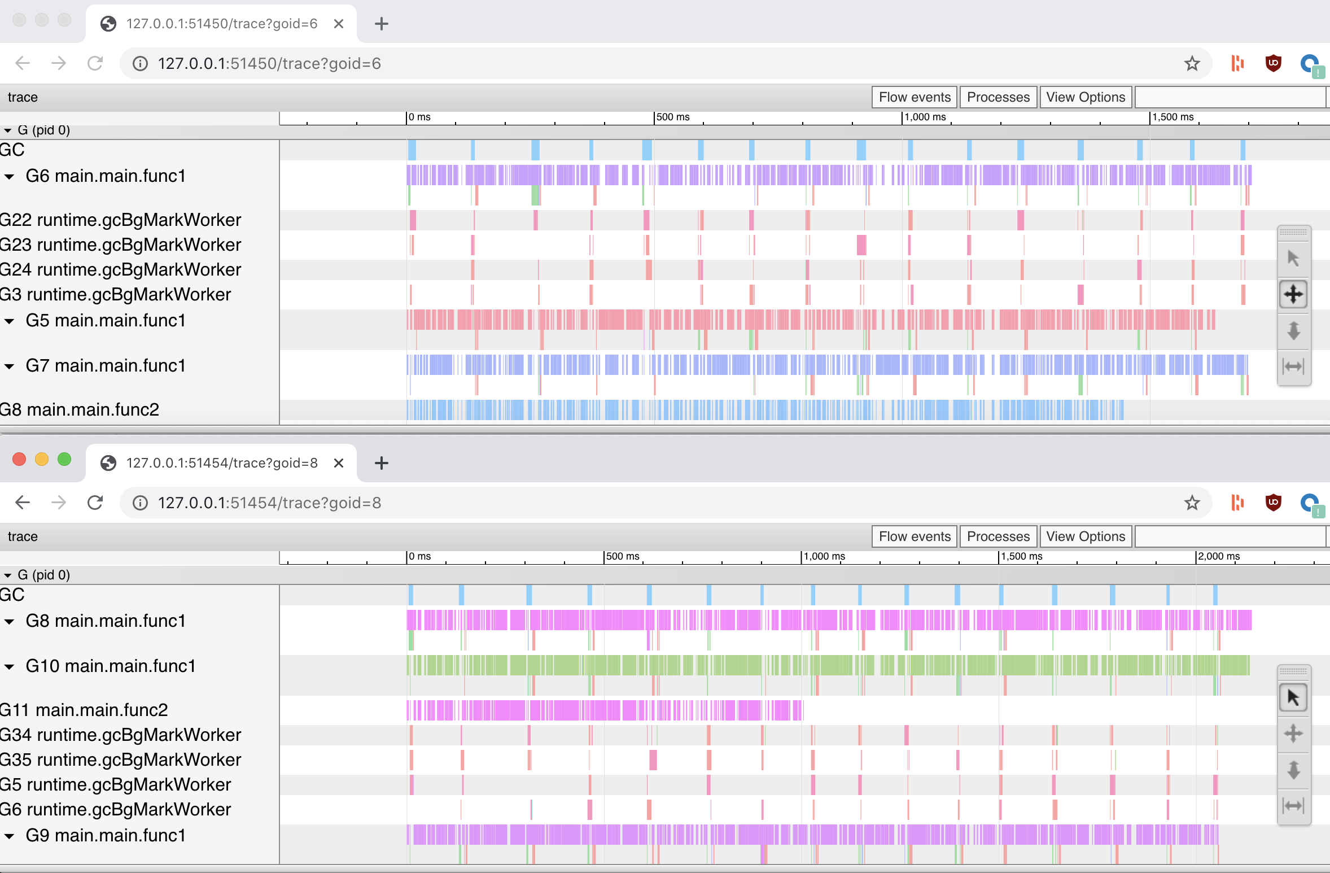Bookmark the goid=6 trace page via star icon
The width and height of the screenshot is (1330, 873).
point(1192,63)
